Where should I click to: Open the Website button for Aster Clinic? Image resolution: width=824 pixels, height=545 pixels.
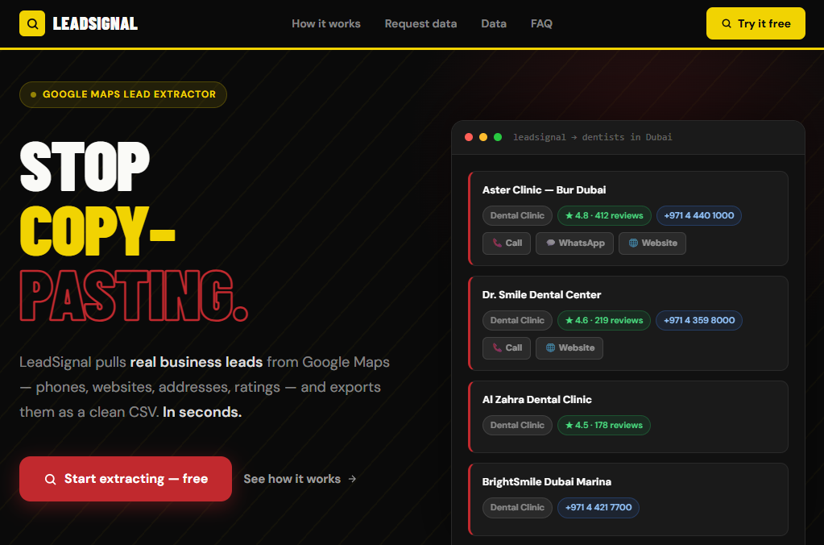tap(652, 243)
